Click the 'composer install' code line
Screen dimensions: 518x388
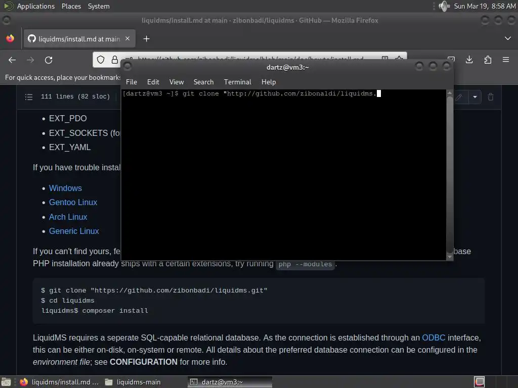95,311
